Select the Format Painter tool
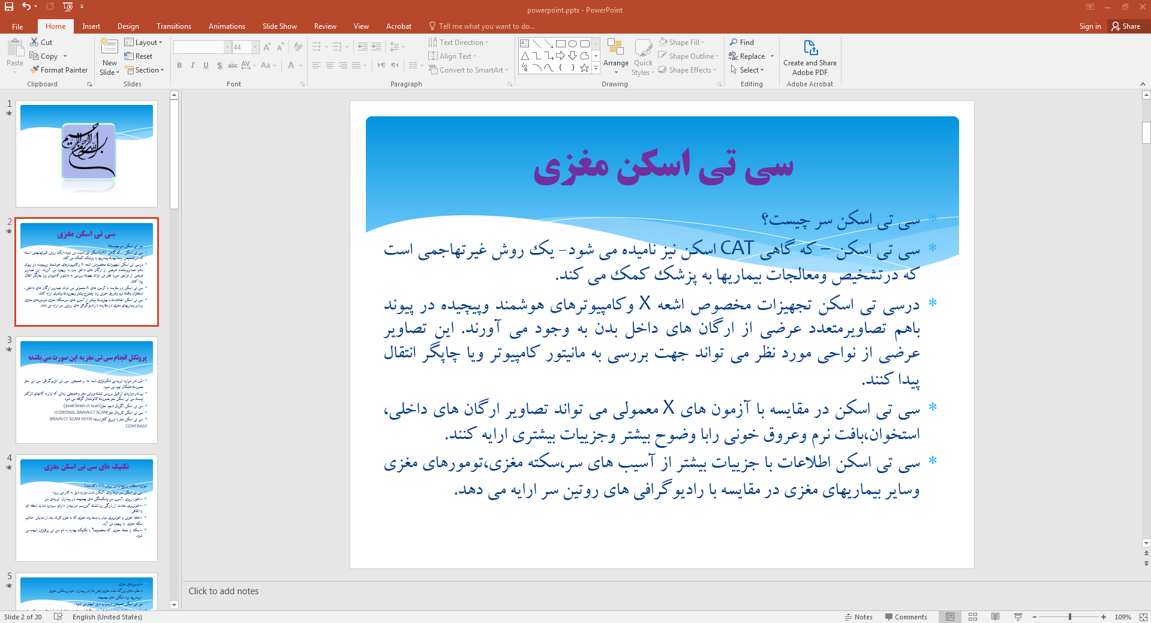Viewport: 1151px width, 623px height. [59, 70]
